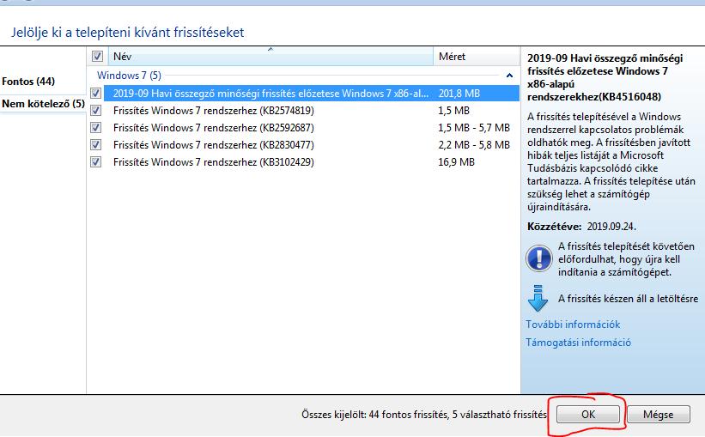Open the Támogatási információ link
Screen dimensions: 705x437
(578, 343)
